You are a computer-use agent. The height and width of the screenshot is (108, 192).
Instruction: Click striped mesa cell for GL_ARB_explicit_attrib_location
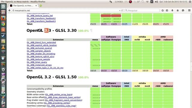pyautogui.click(x=95, y=45)
